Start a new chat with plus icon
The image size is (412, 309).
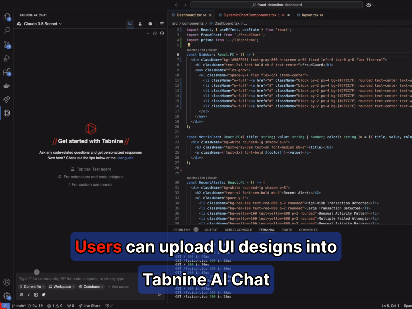[148, 33]
